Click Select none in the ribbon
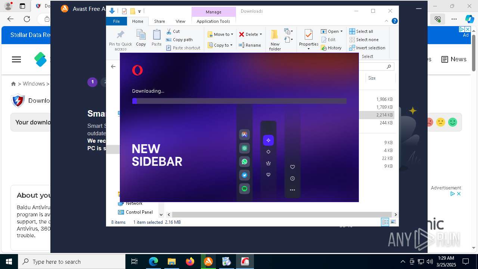This screenshot has width=478, height=269. 364,40
